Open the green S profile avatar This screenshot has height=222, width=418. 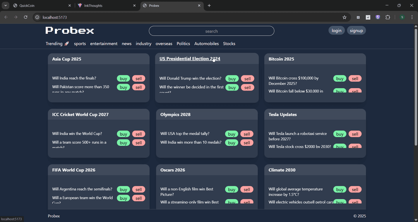tap(402, 17)
